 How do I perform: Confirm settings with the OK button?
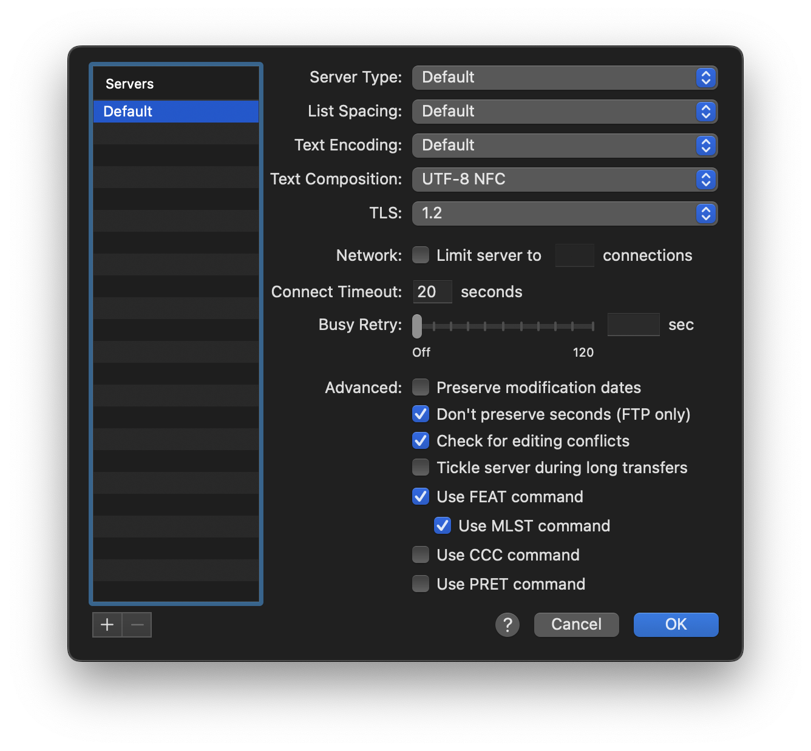pos(676,625)
